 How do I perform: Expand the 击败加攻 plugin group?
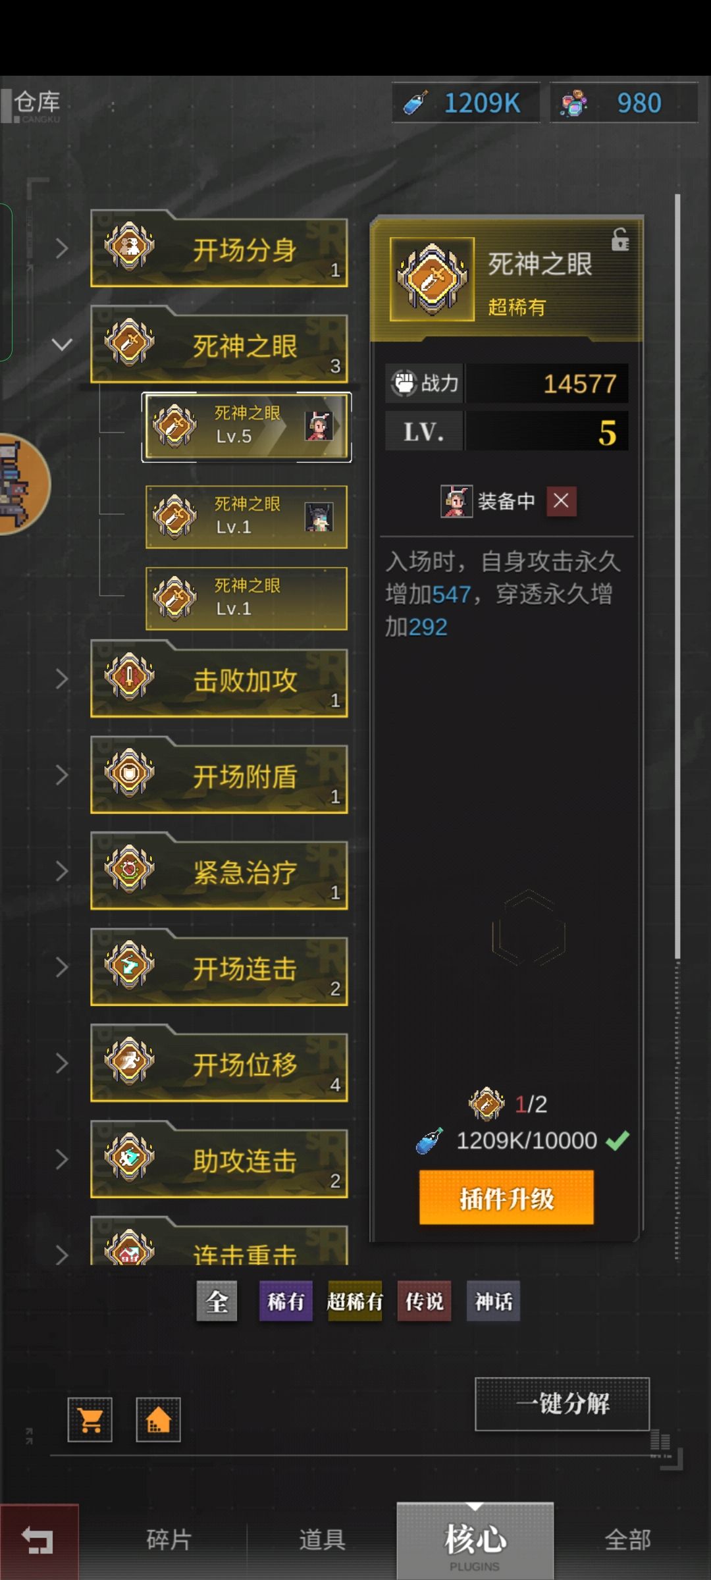pos(62,679)
